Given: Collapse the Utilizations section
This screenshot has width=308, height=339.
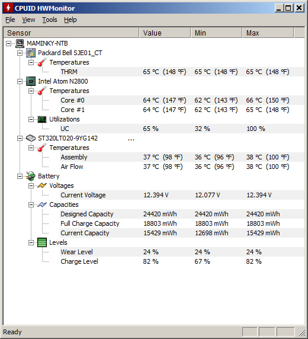Looking at the screenshot, I should [31, 119].
